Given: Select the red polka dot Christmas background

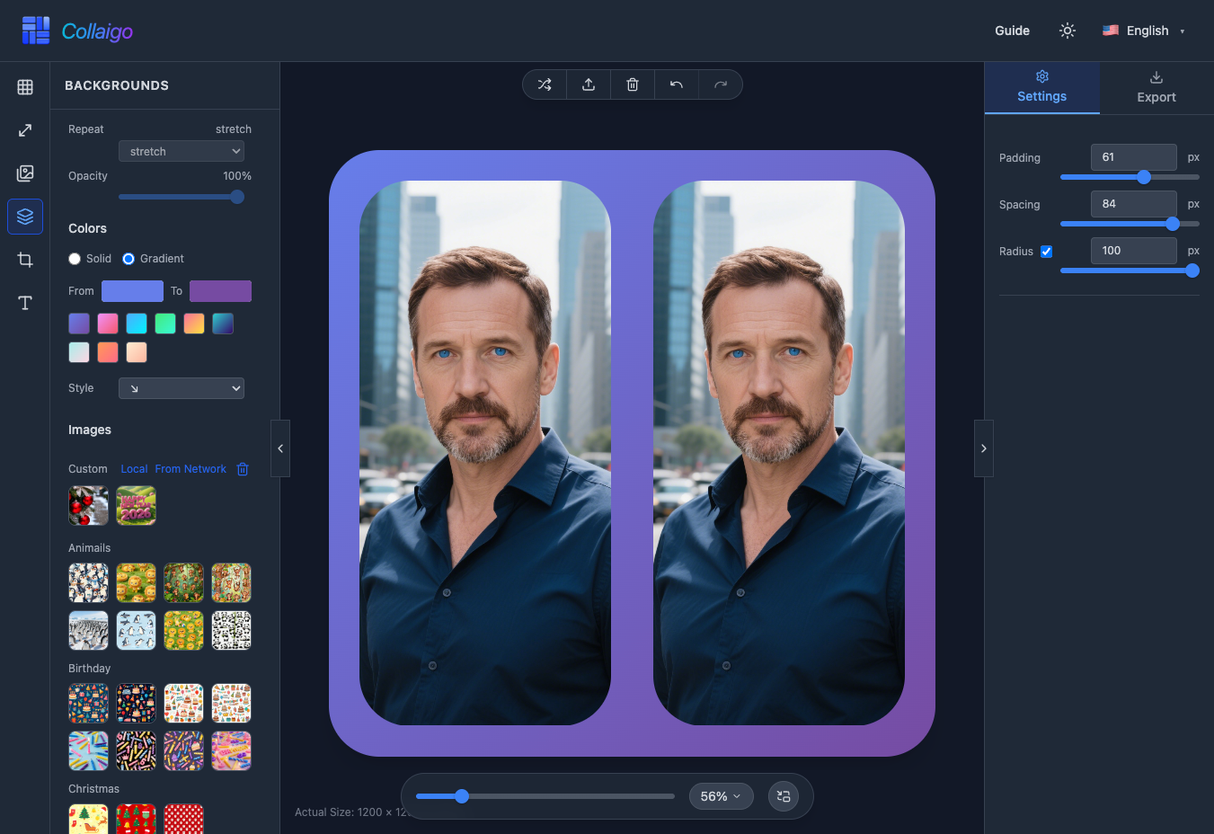Looking at the screenshot, I should pyautogui.click(x=183, y=819).
